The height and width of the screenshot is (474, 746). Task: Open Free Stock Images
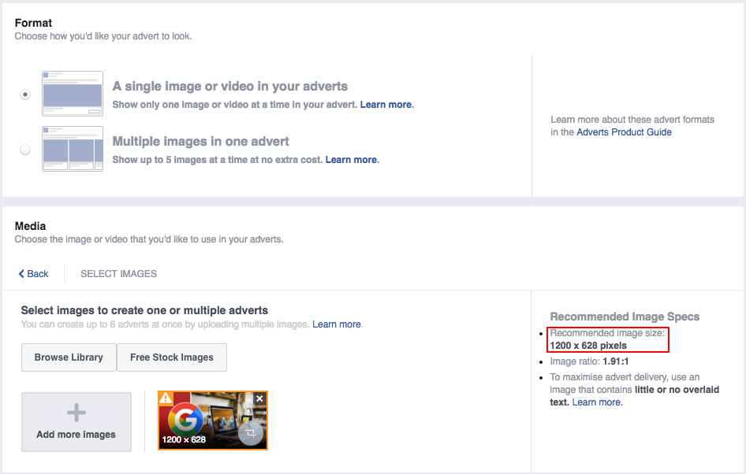172,357
